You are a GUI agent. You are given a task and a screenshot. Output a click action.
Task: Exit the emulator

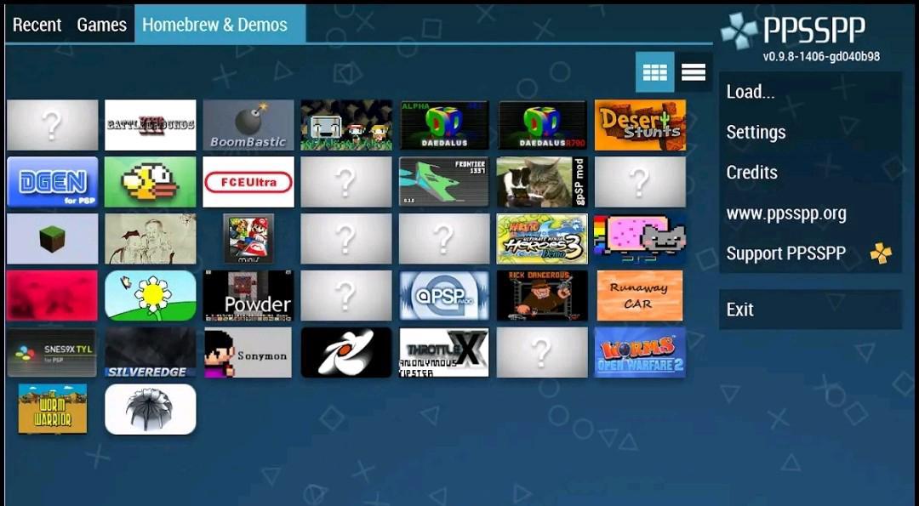[739, 309]
